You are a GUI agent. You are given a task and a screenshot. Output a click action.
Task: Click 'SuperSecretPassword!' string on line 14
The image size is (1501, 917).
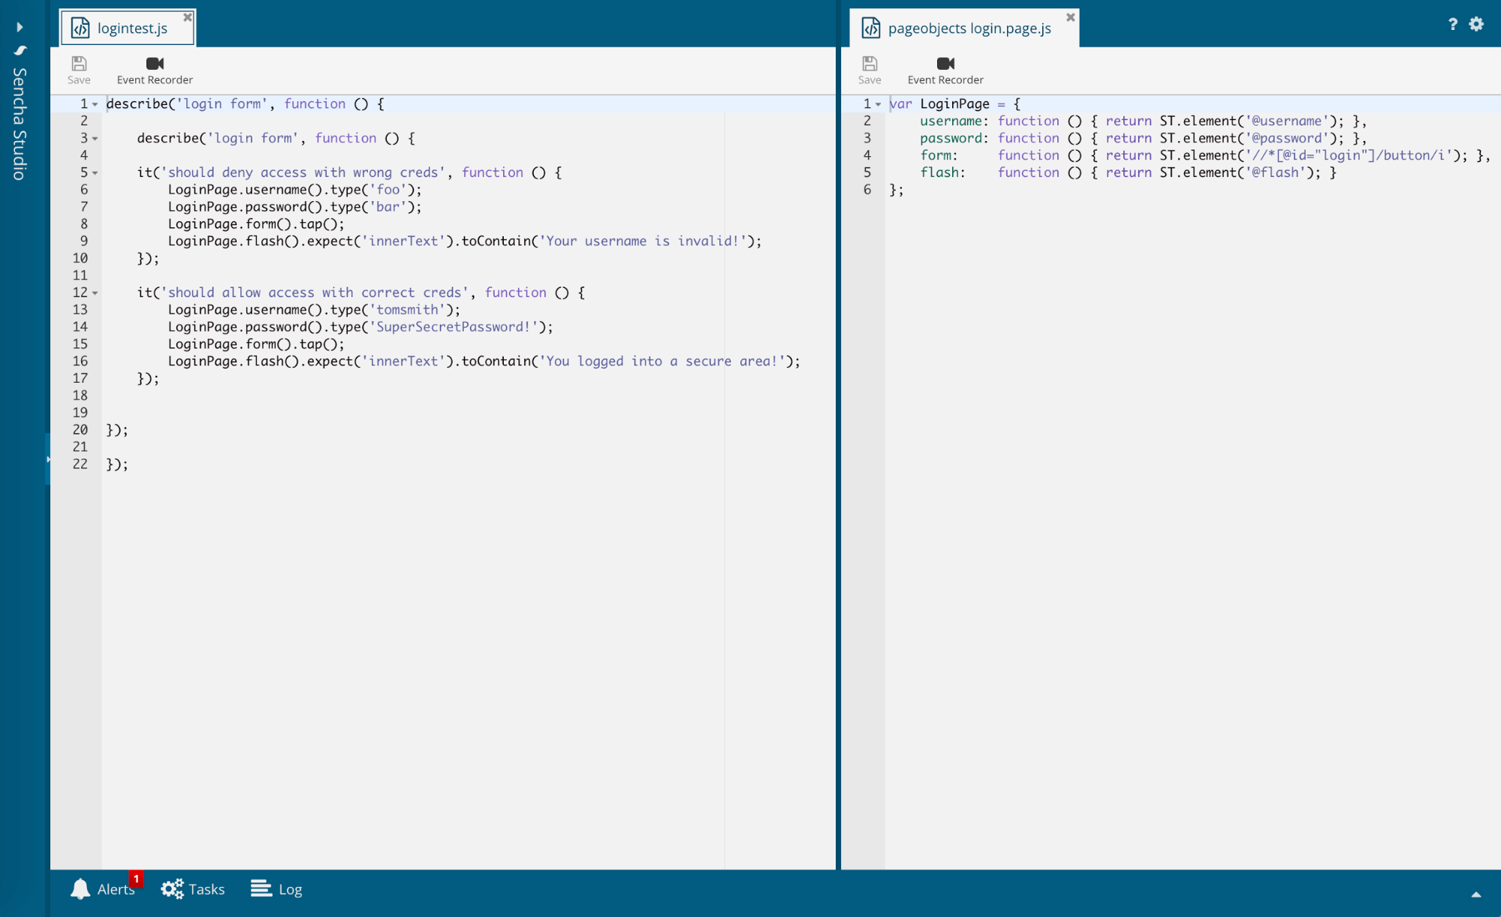click(454, 327)
